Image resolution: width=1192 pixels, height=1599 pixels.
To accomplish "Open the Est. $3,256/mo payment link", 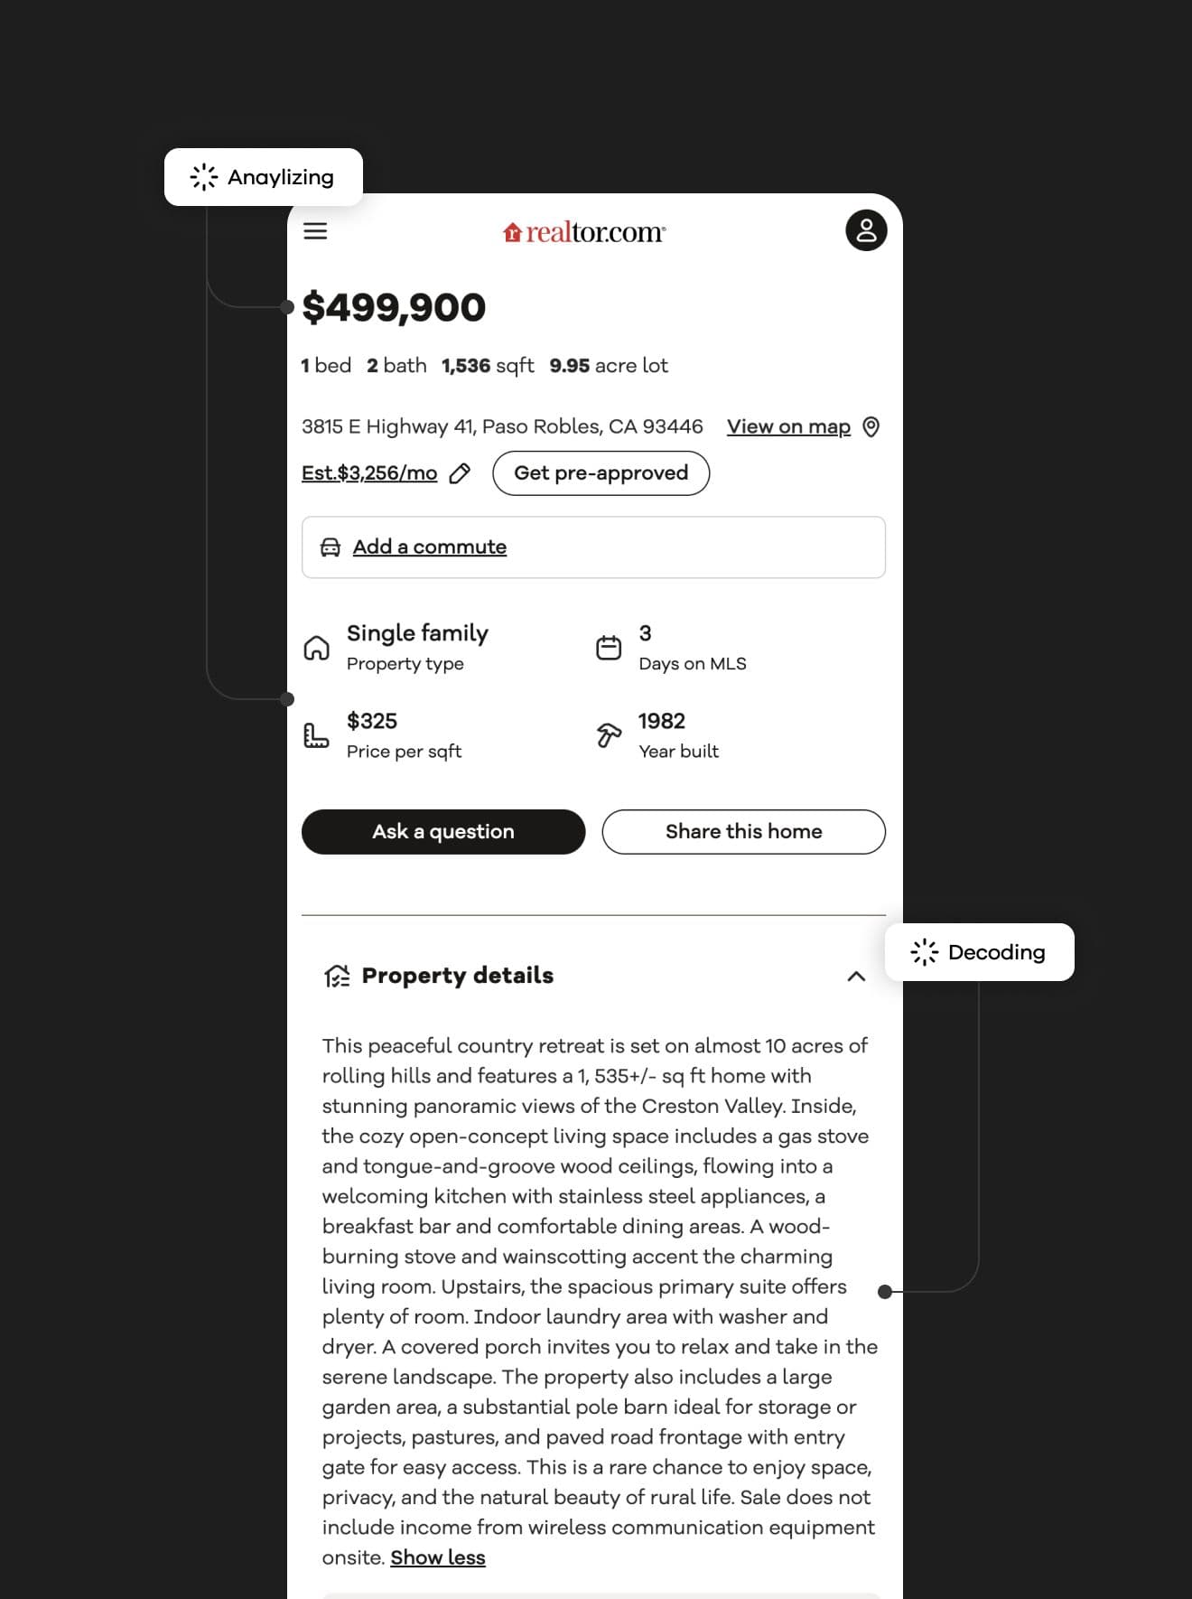I will click(369, 473).
